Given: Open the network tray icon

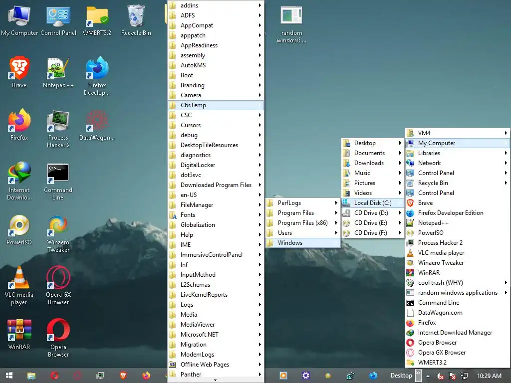Looking at the screenshot, I should pyautogui.click(x=464, y=376).
